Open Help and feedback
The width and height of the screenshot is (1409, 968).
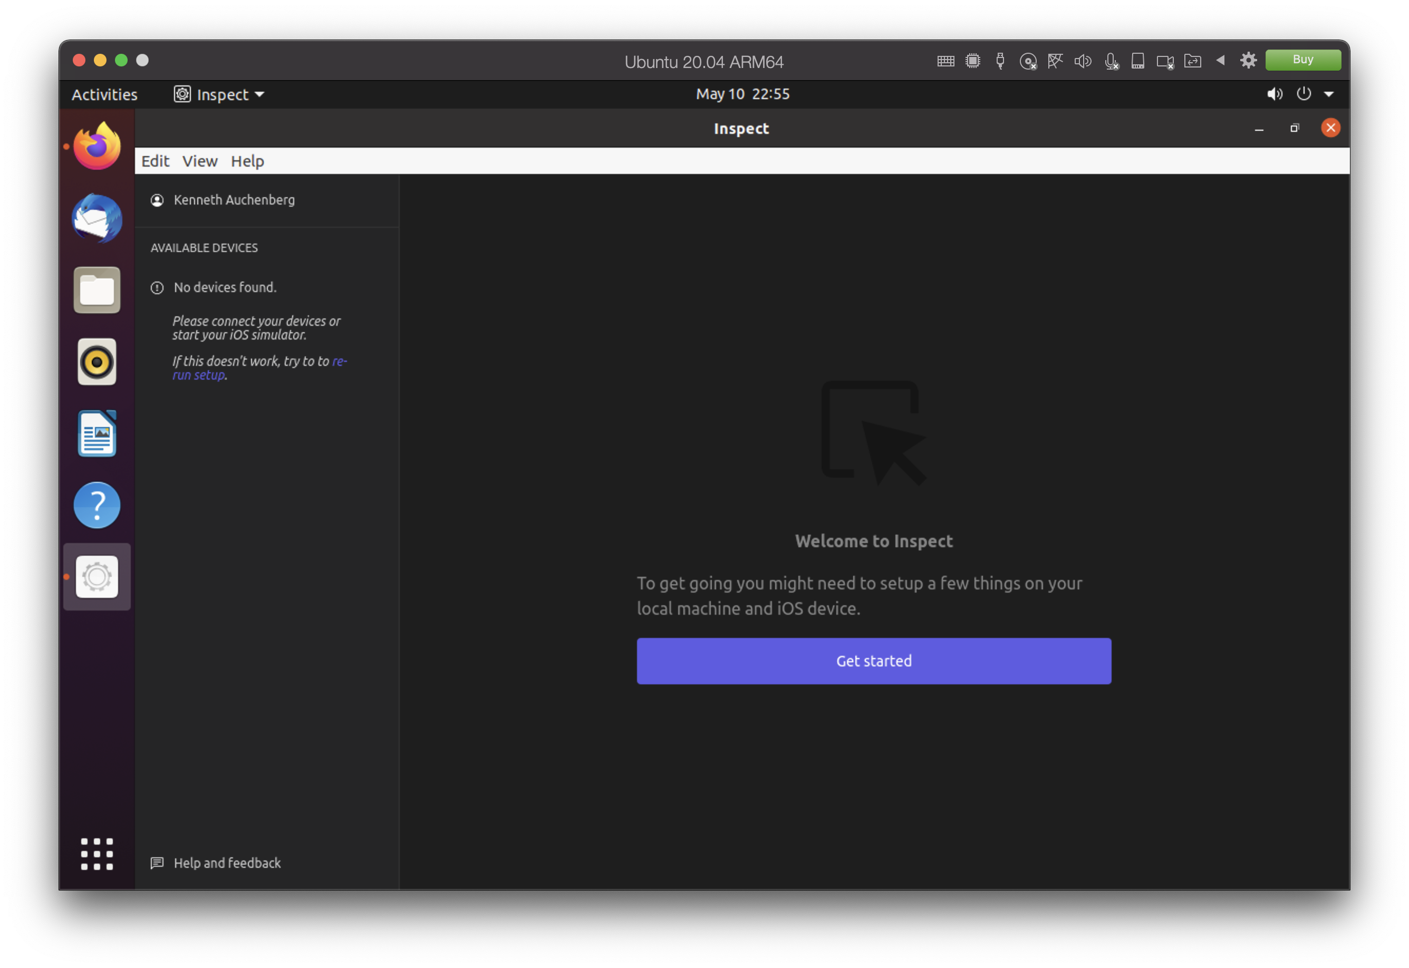pyautogui.click(x=227, y=863)
